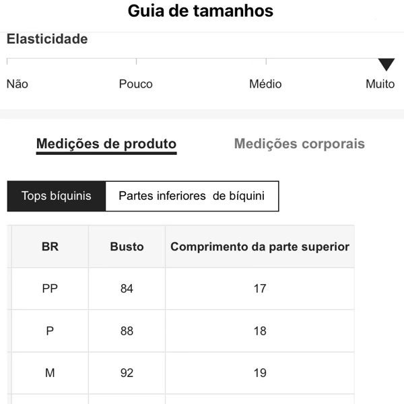Click the Pouco elasticity label
This screenshot has height=404, width=404.
(136, 84)
